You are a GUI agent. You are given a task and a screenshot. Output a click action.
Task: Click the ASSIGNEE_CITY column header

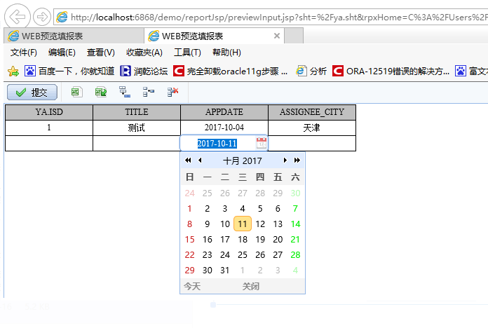pyautogui.click(x=312, y=112)
